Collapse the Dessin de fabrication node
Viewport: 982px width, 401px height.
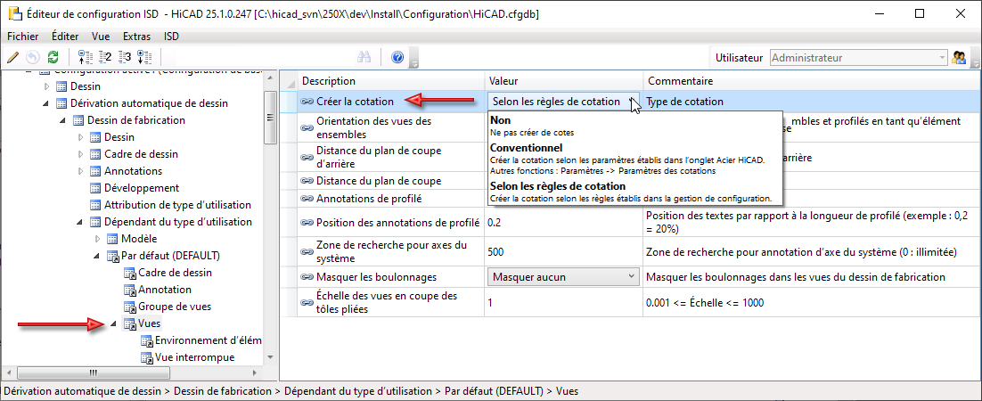63,120
